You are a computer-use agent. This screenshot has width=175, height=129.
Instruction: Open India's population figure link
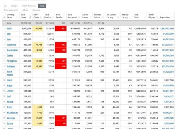[x=167, y=29]
